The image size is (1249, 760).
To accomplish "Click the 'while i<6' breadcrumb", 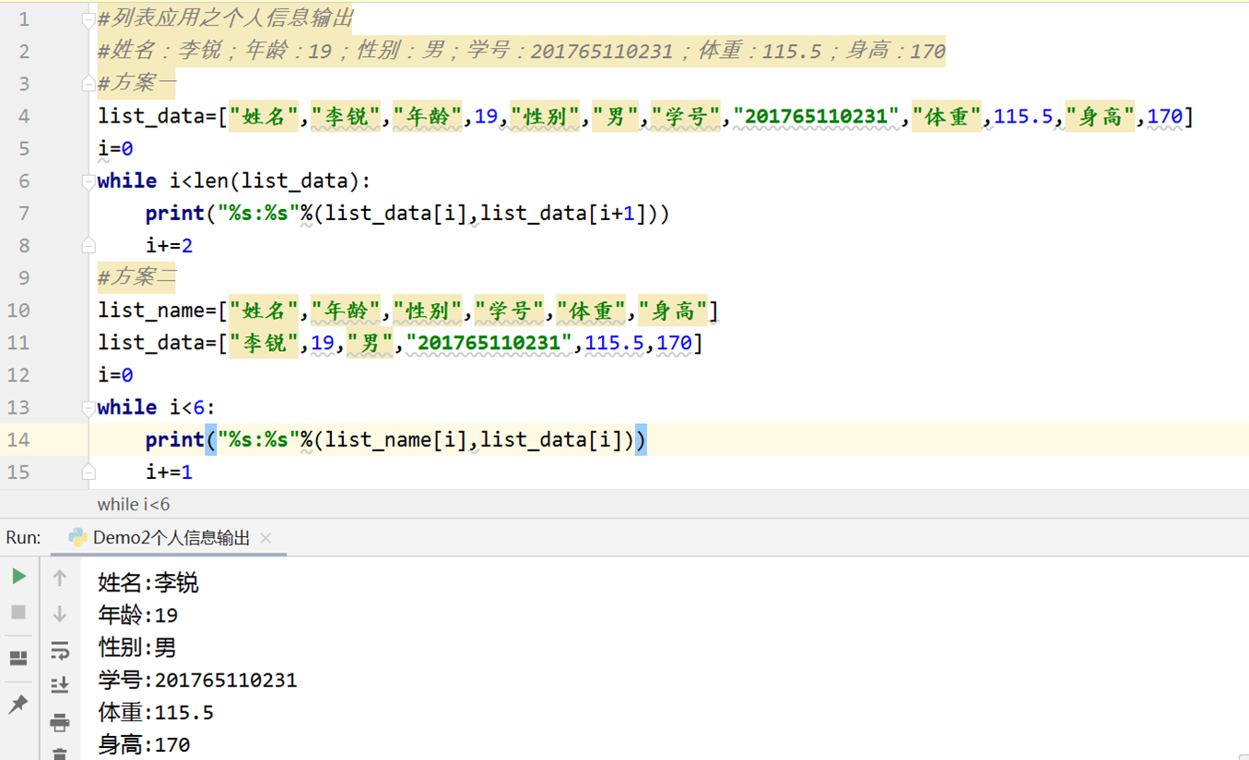I will [134, 504].
